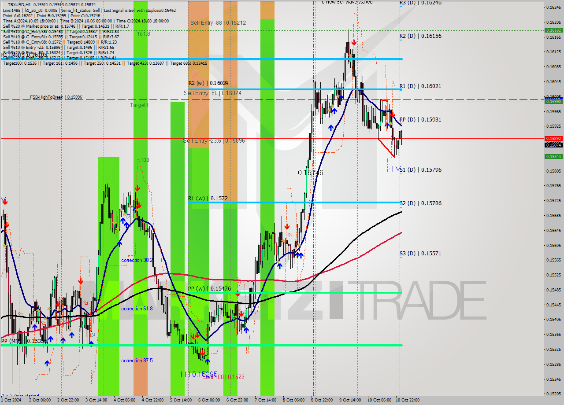Click the 'PP (w) | 0.15476' pivot label
The width and height of the screenshot is (564, 405).
(209, 288)
